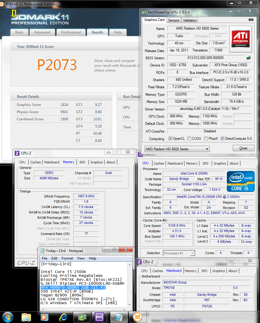Click the Notepad scrollbar up arrow
The width and height of the screenshot is (260, 323).
(130, 265)
